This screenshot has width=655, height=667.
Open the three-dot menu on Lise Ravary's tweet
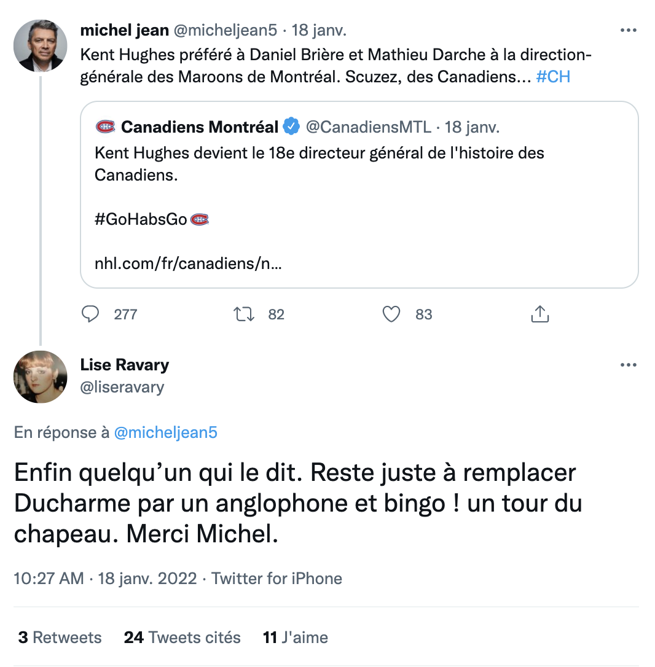628,365
